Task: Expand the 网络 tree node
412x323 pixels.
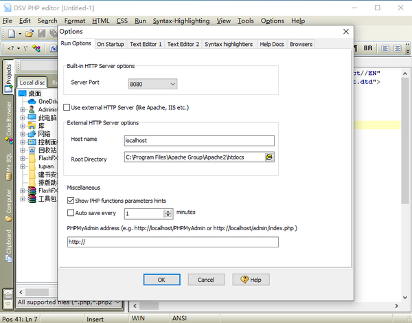Action: coord(23,133)
